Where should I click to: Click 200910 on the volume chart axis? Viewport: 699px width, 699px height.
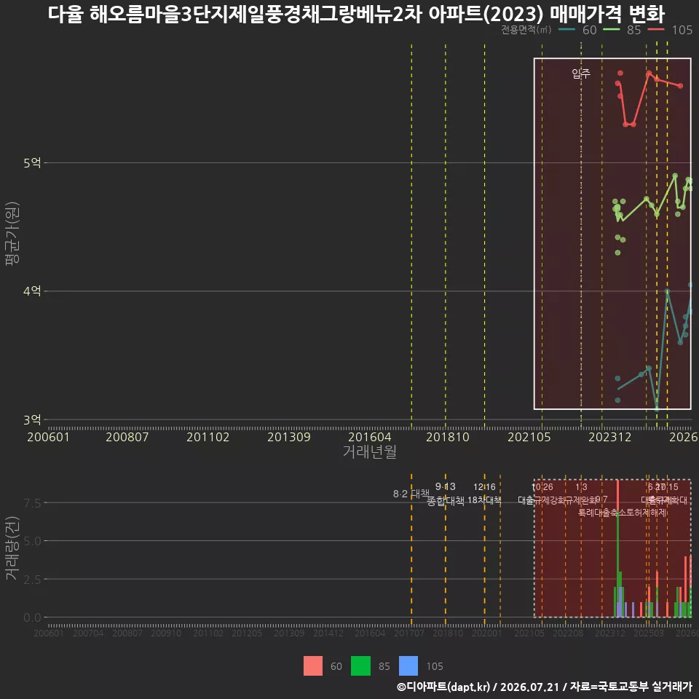166,633
